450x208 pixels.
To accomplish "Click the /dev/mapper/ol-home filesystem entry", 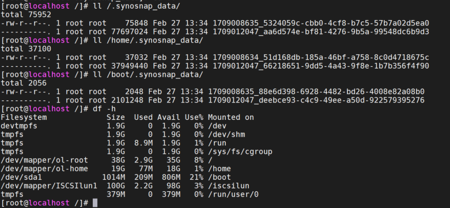I will (x=44, y=169).
